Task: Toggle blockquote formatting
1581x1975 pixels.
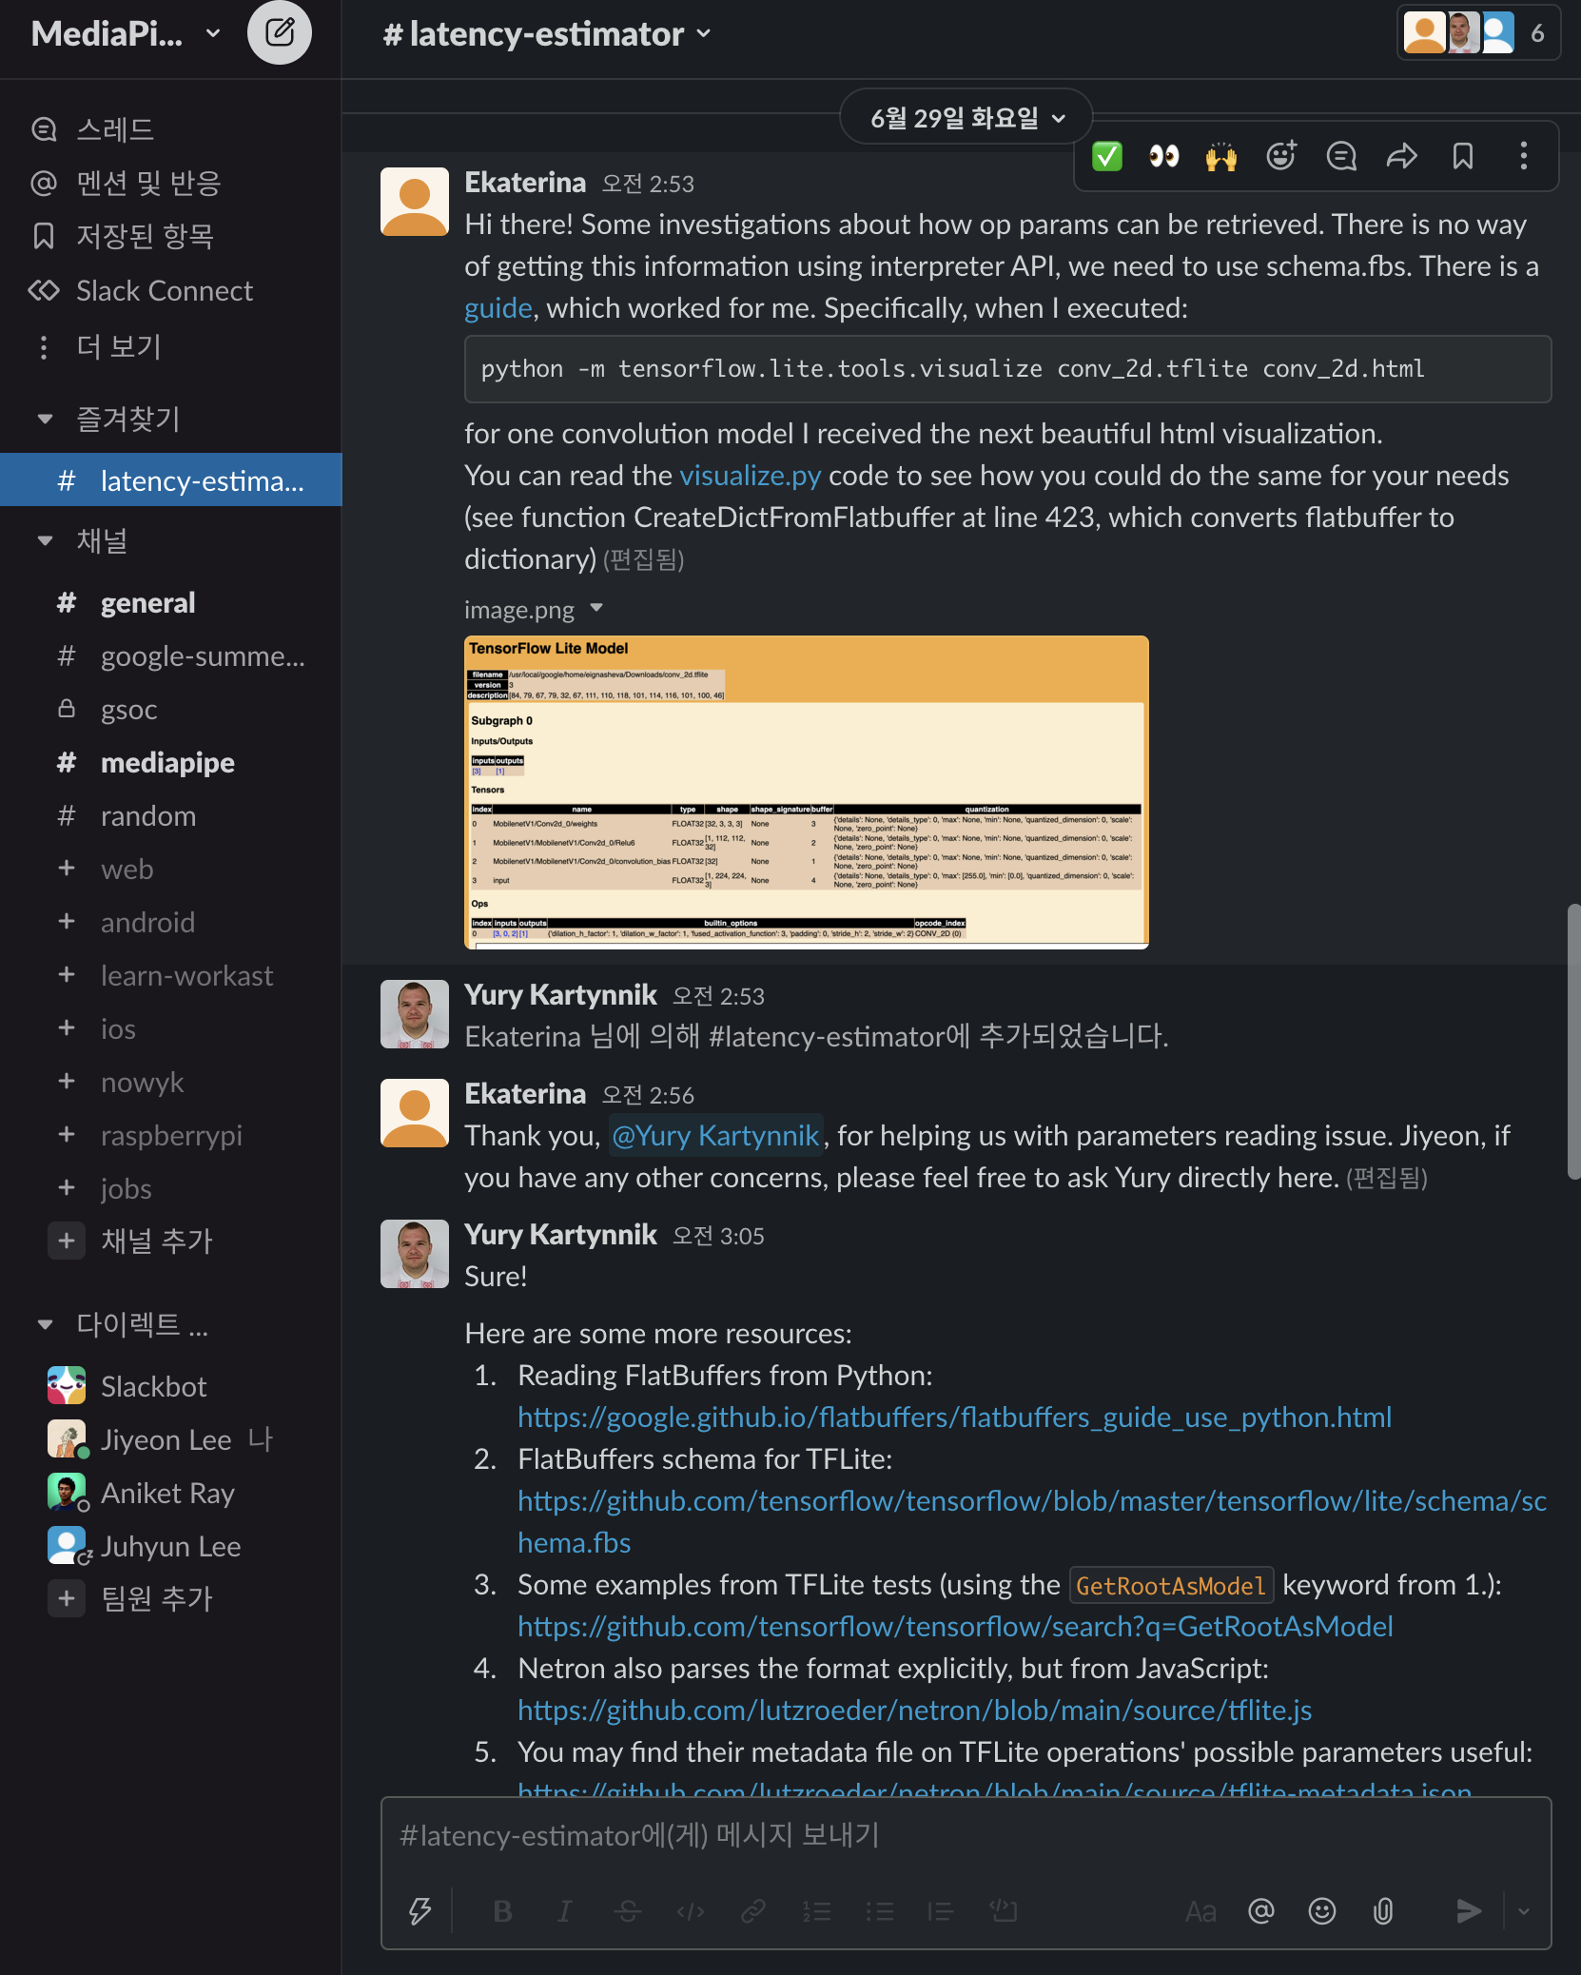Action: coord(941,1911)
